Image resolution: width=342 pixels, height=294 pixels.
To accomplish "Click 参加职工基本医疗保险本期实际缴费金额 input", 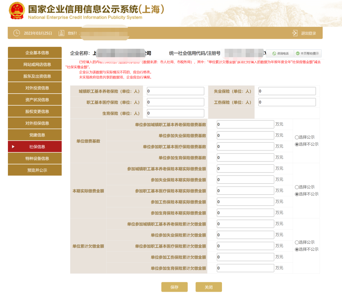I will pyautogui.click(x=245, y=191).
